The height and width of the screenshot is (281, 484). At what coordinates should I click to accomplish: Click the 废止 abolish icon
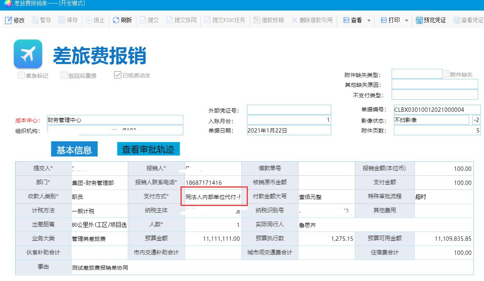(x=89, y=20)
